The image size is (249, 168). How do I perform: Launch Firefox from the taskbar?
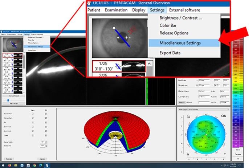coord(9,165)
